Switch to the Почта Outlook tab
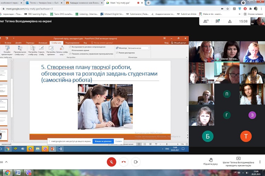Viewport: 265px width, 176px height. tap(44, 3)
